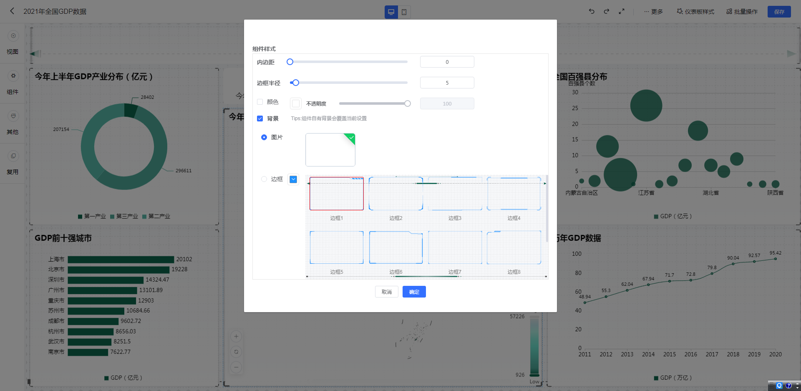Choose the 边框5 border style
The image size is (801, 391).
point(337,247)
